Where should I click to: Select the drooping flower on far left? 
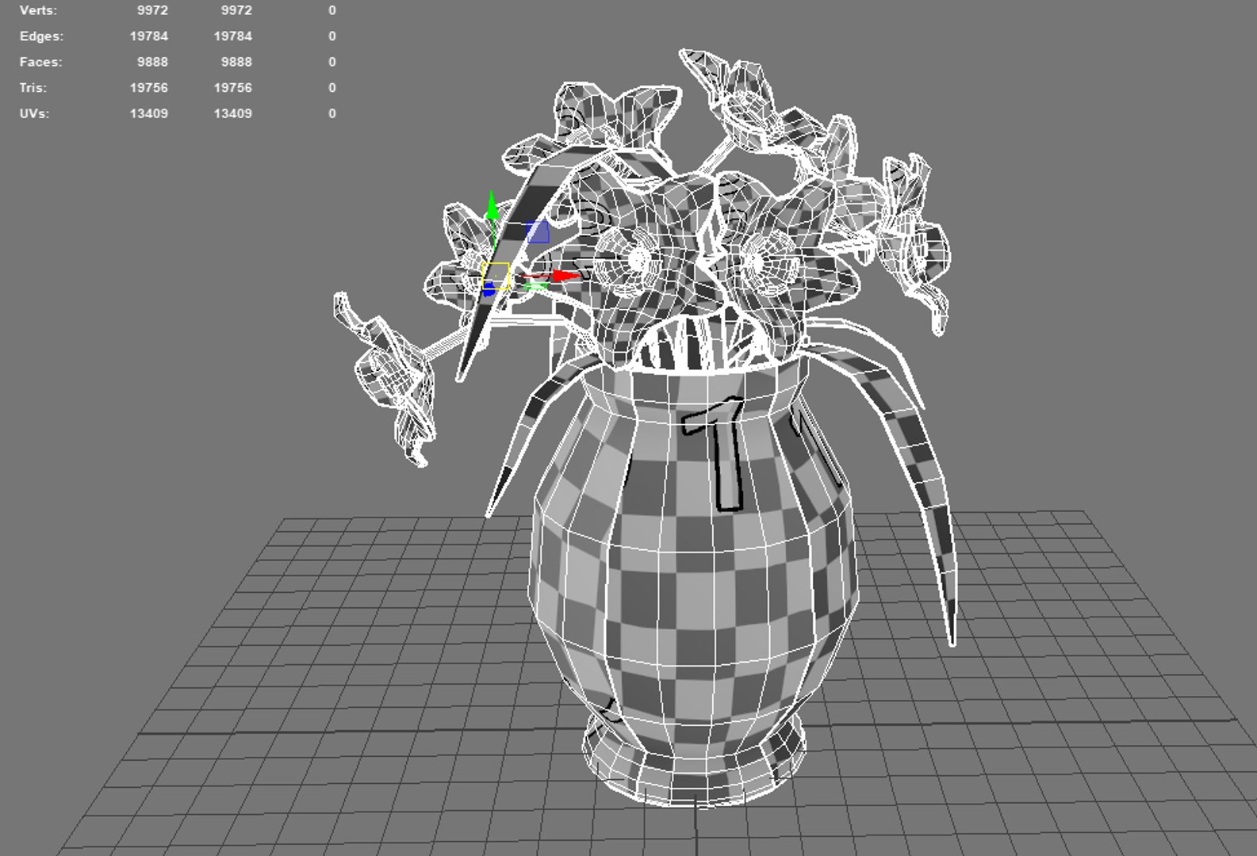[389, 380]
